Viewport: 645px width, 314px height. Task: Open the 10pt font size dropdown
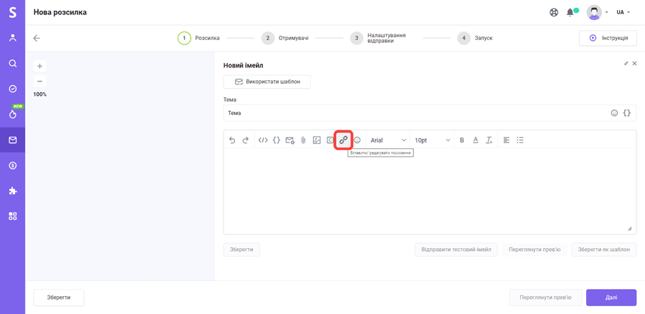pos(432,140)
